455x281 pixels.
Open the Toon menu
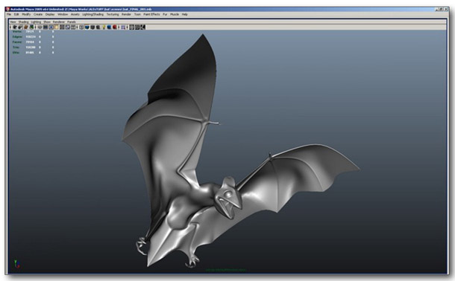(x=137, y=14)
